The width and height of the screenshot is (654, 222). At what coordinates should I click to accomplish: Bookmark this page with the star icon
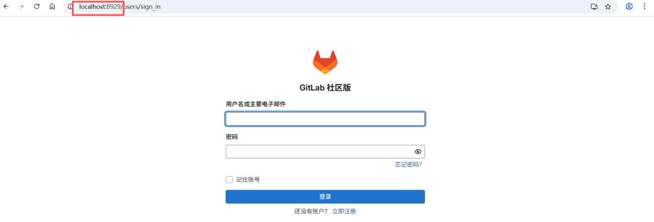(x=608, y=6)
